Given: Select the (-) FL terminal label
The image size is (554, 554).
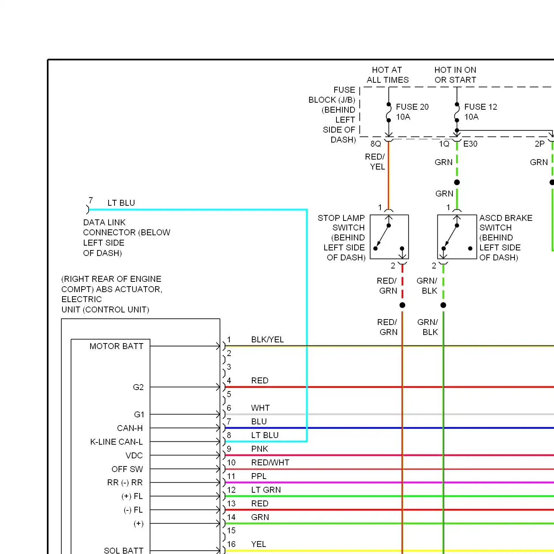Looking at the screenshot, I should (x=133, y=510).
